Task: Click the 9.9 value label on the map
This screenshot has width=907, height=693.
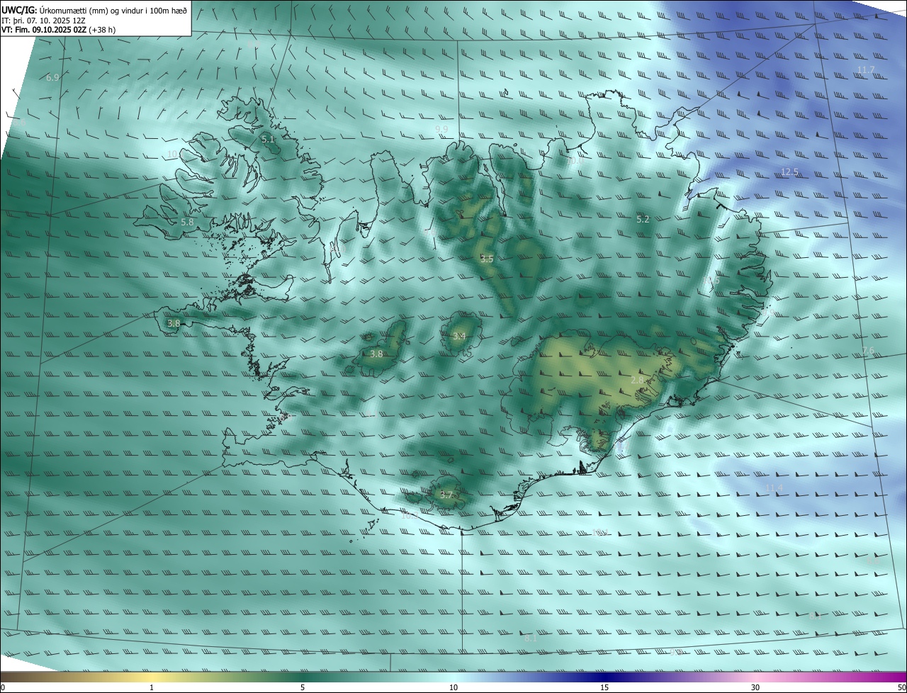Action: (441, 129)
